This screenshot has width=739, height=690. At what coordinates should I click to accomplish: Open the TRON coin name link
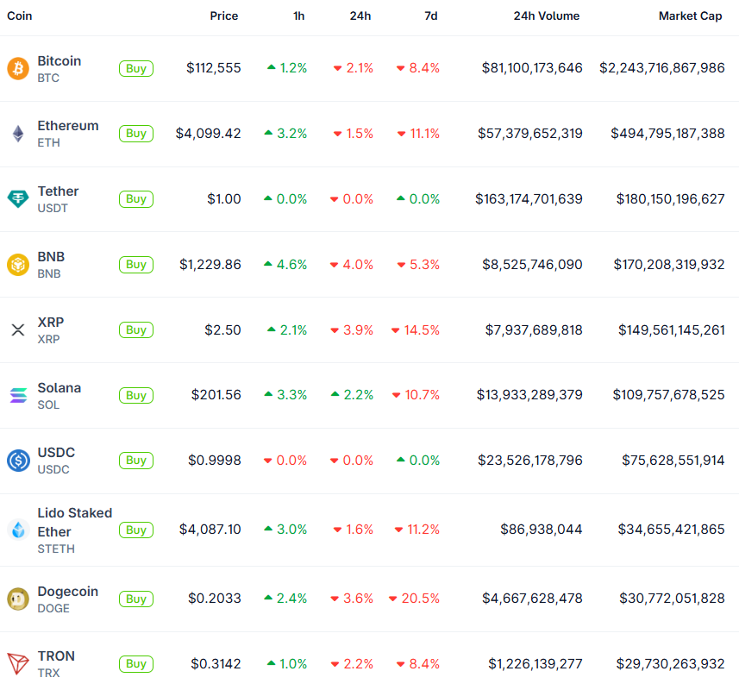tap(56, 656)
